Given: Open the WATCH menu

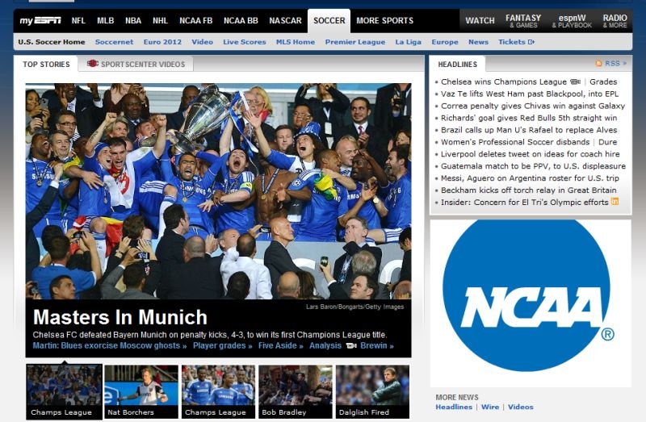Looking at the screenshot, I should tap(480, 21).
